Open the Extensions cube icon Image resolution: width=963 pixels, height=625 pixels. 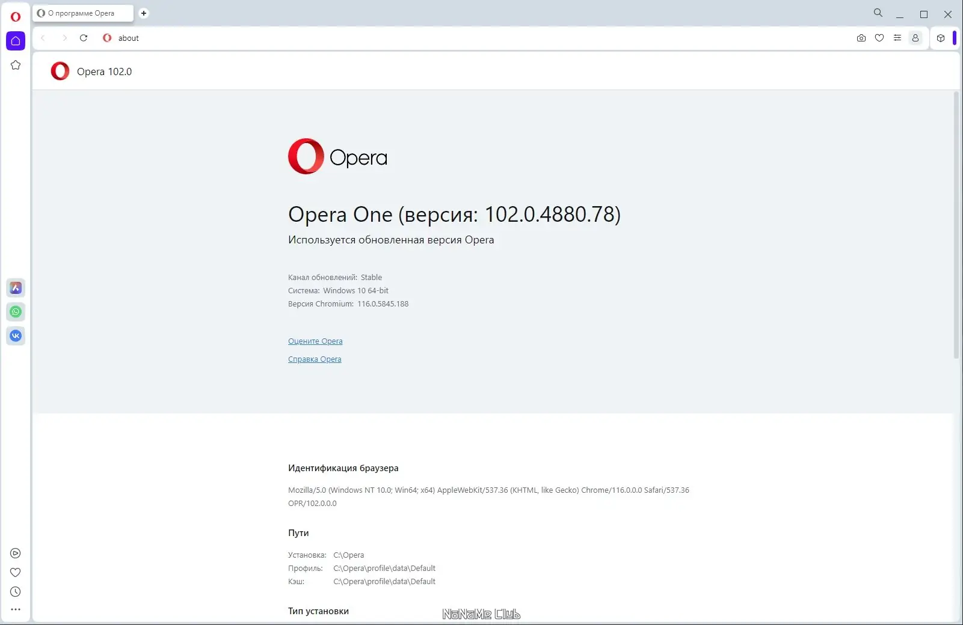tap(941, 38)
